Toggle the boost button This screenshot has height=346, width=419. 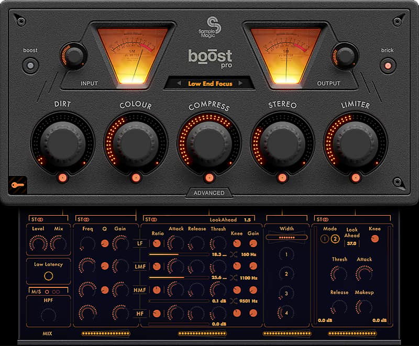click(30, 65)
